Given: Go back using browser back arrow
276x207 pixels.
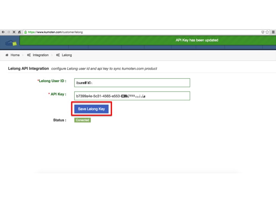Looking at the screenshot, I should 3,32.
